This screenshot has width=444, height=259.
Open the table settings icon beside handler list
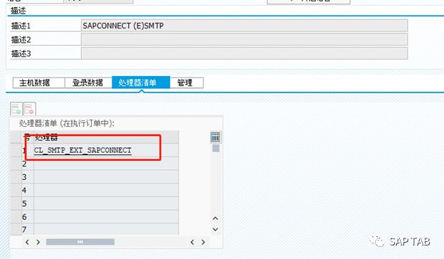[216, 137]
